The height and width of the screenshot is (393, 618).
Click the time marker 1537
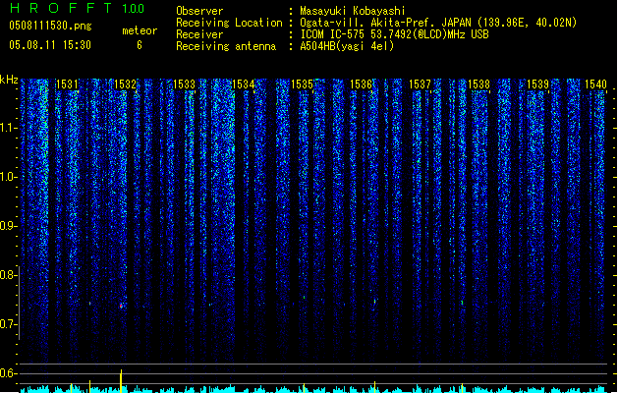(420, 84)
